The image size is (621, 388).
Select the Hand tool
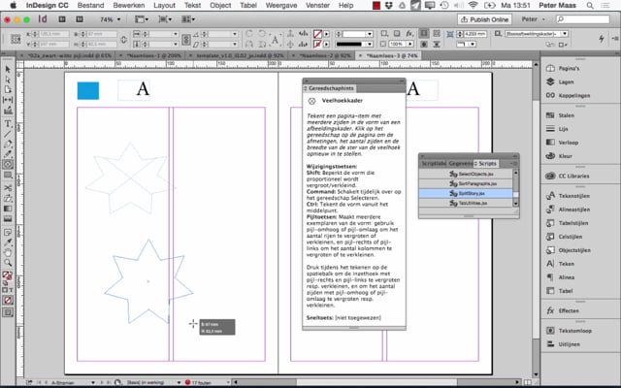[x=8, y=252]
